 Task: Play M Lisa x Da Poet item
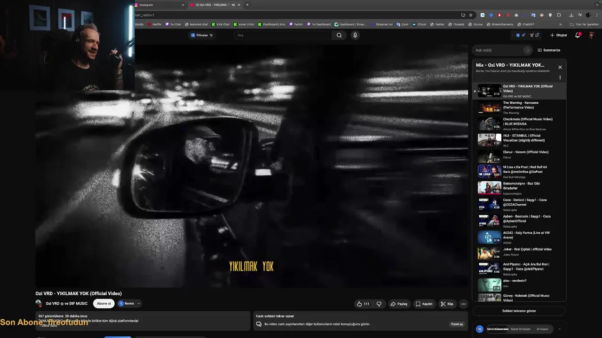click(x=519, y=172)
